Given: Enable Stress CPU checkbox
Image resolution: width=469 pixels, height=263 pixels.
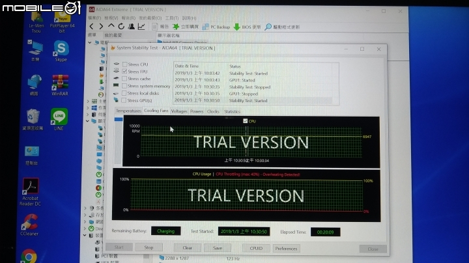Looking at the screenshot, I should (x=124, y=64).
